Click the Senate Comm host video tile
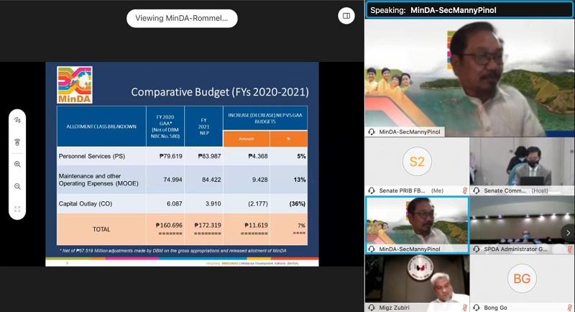Viewport: 575px width, 312px height. coord(522,161)
